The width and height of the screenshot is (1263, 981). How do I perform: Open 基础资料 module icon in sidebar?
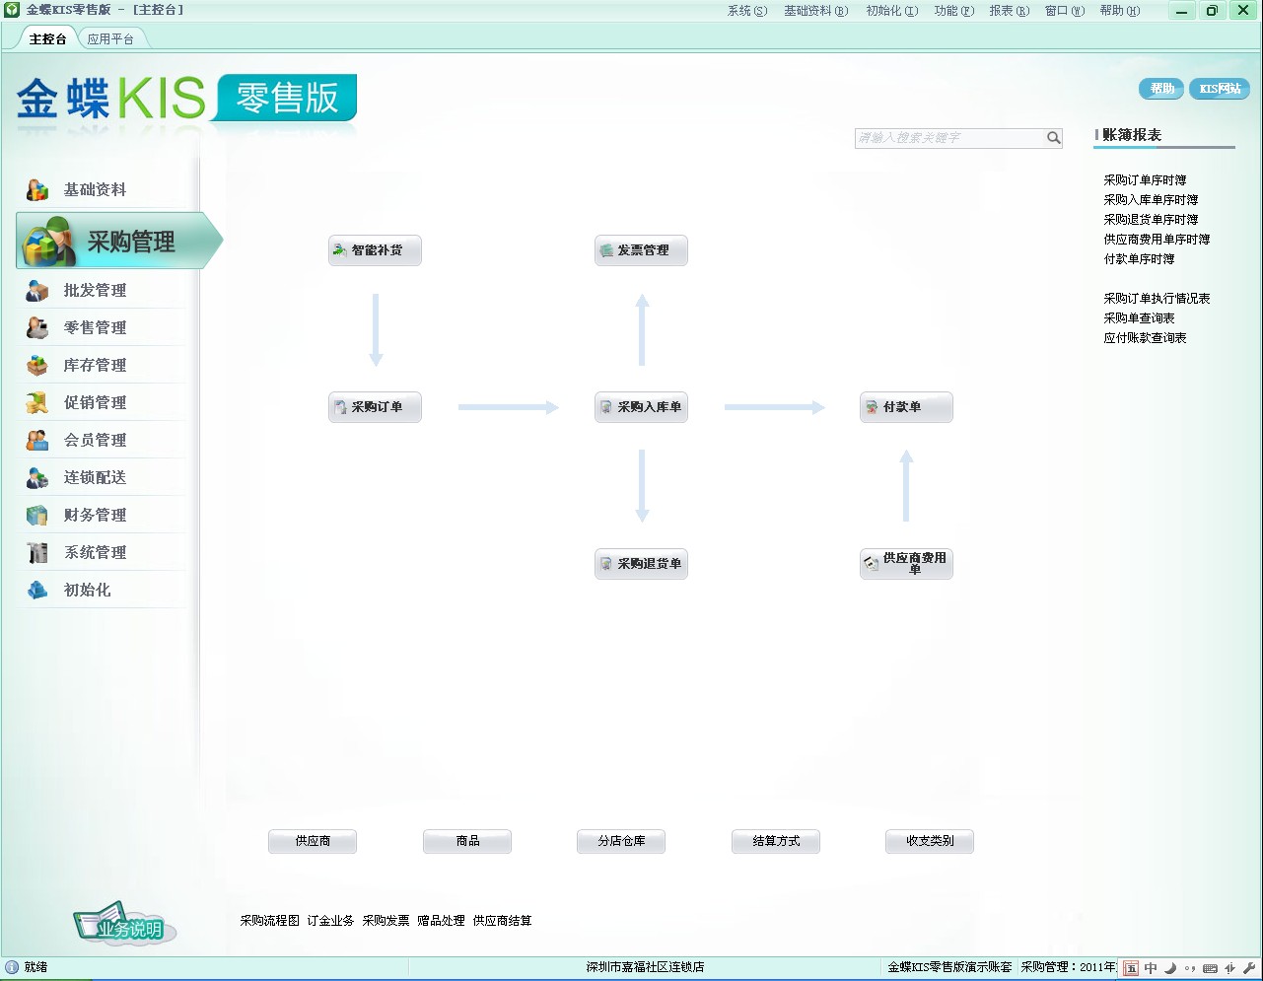point(37,189)
